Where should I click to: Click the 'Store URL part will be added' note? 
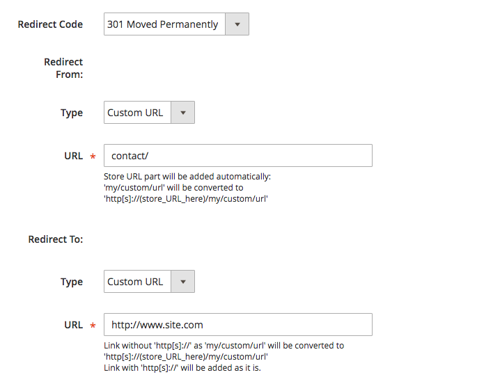click(187, 177)
